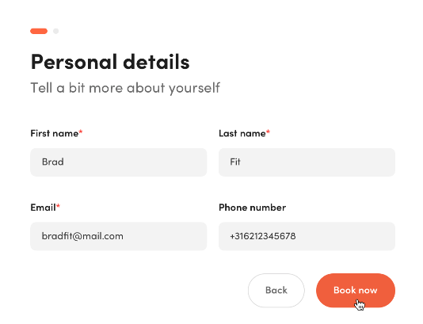Image resolution: width=423 pixels, height=324 pixels.
Task: Click the Personal details heading
Action: [110, 62]
